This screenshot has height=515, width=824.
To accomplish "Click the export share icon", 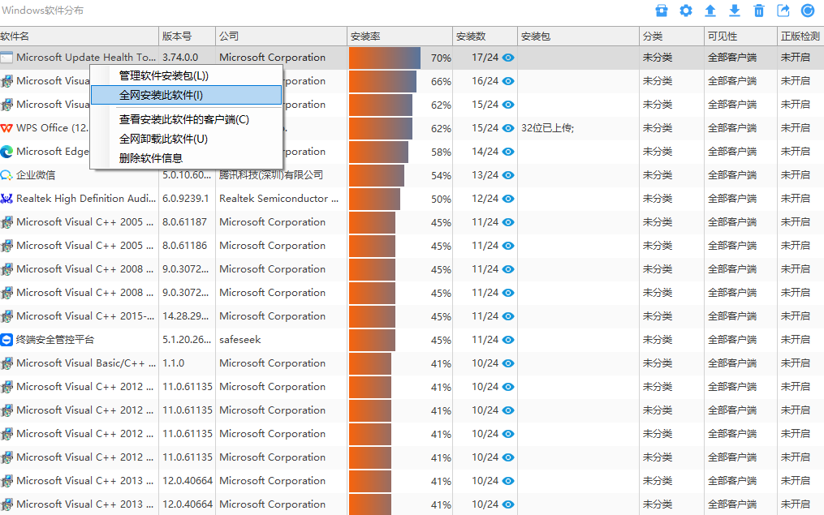I will pos(783,11).
